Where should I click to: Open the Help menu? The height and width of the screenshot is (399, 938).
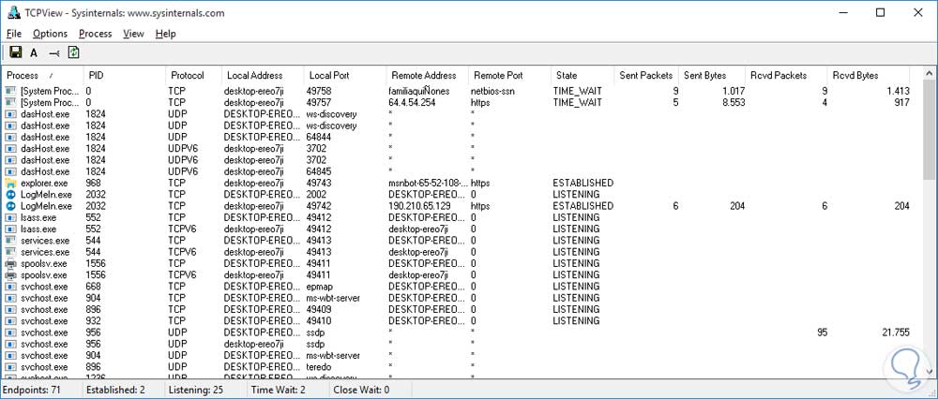[x=166, y=34]
